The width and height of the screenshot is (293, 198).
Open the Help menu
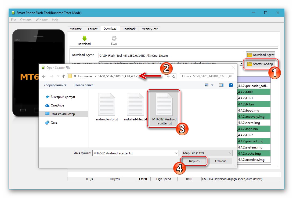coord(55,20)
